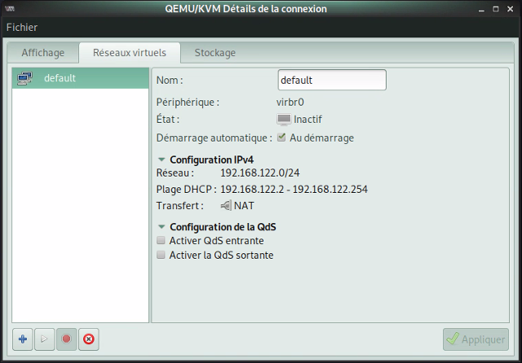Toggle the Au démarrage autostart checkbox

(x=281, y=138)
